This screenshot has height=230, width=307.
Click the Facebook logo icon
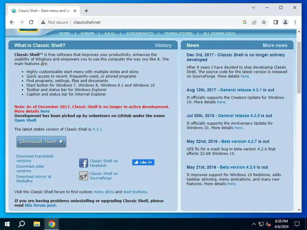[x=84, y=163]
